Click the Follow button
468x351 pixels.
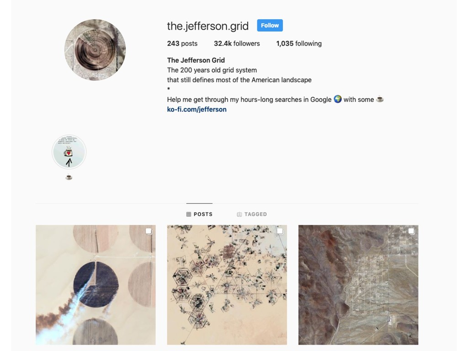point(270,26)
